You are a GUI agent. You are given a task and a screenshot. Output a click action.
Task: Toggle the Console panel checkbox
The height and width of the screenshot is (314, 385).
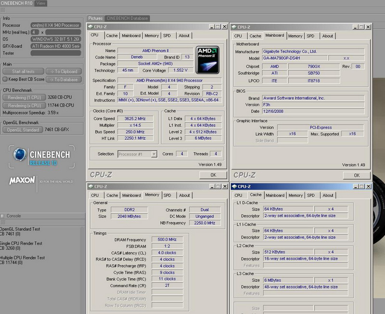point(3,216)
